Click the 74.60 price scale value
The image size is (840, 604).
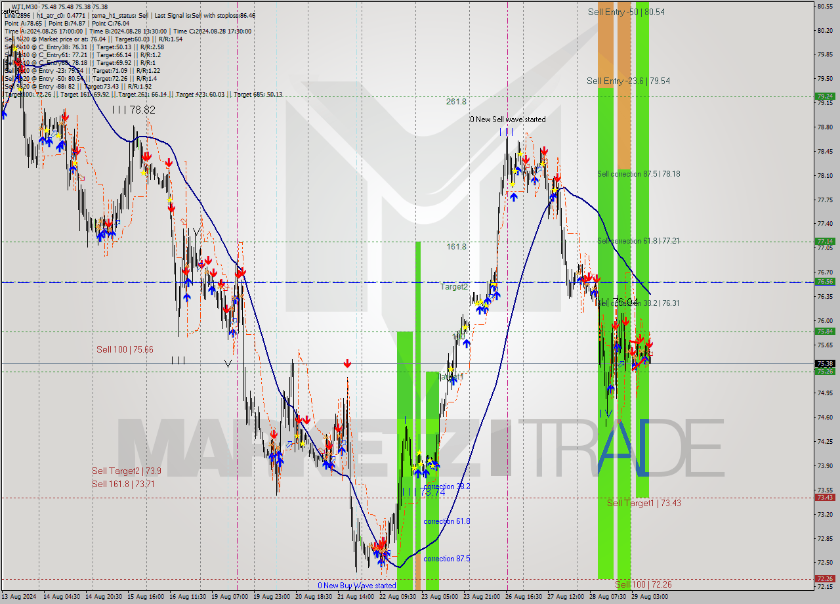point(825,417)
